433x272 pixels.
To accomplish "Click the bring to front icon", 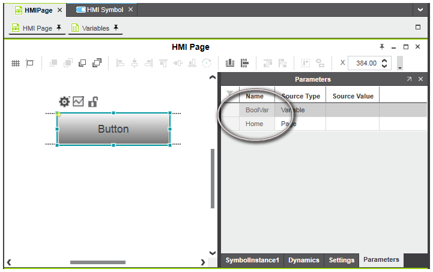I will click(x=83, y=63).
